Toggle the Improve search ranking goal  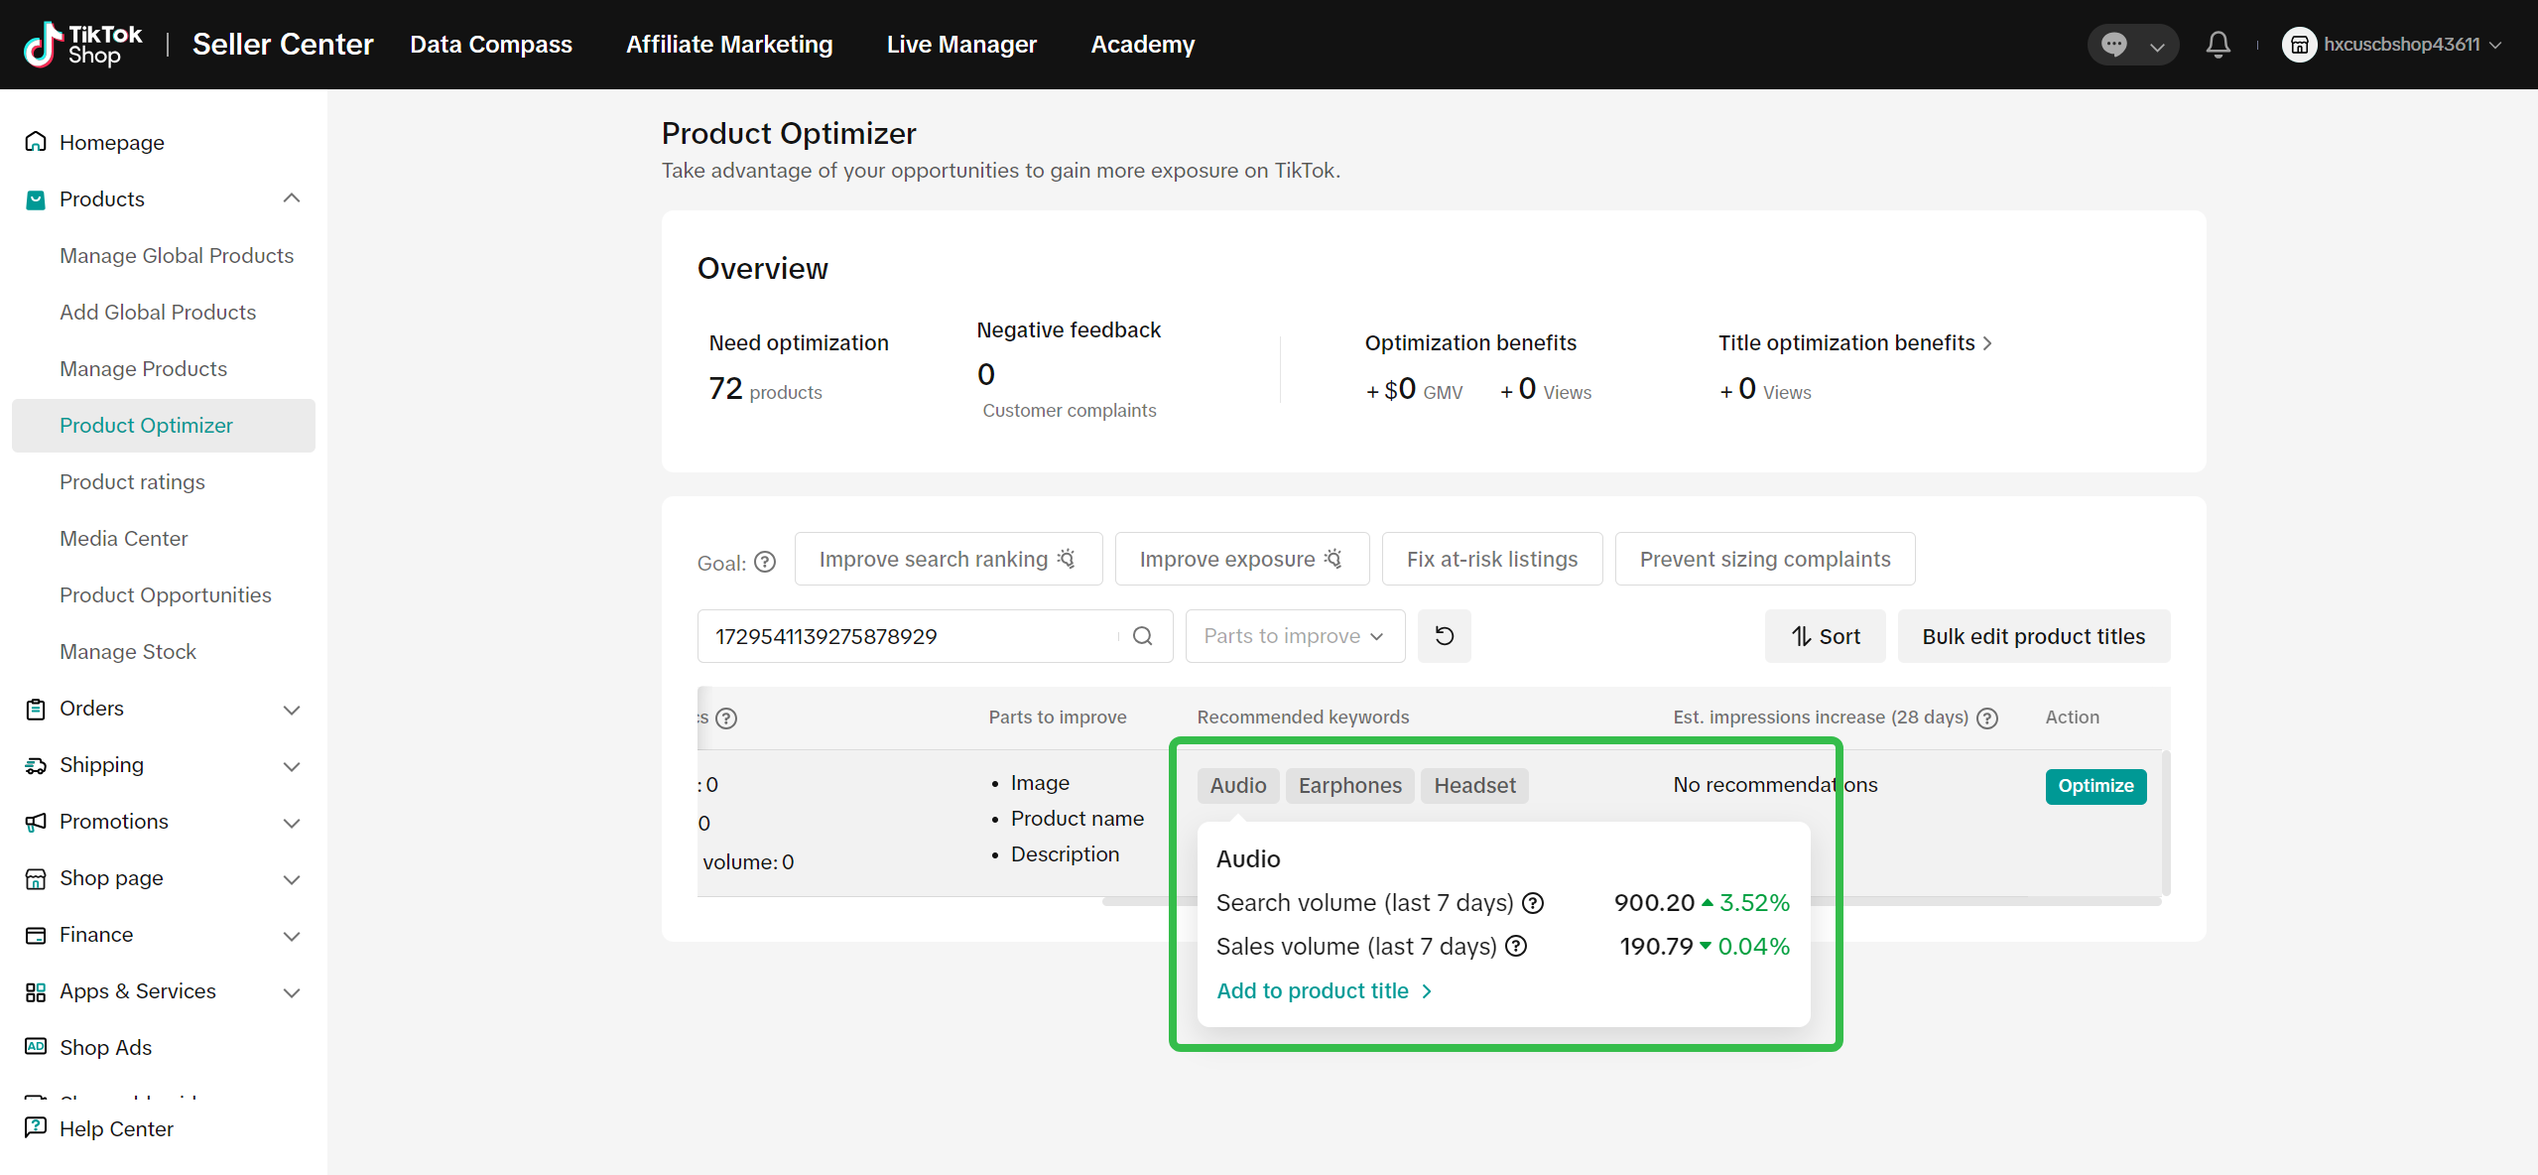tap(948, 560)
